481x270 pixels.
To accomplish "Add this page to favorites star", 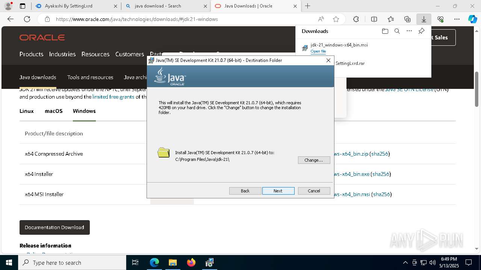I will (336, 19).
